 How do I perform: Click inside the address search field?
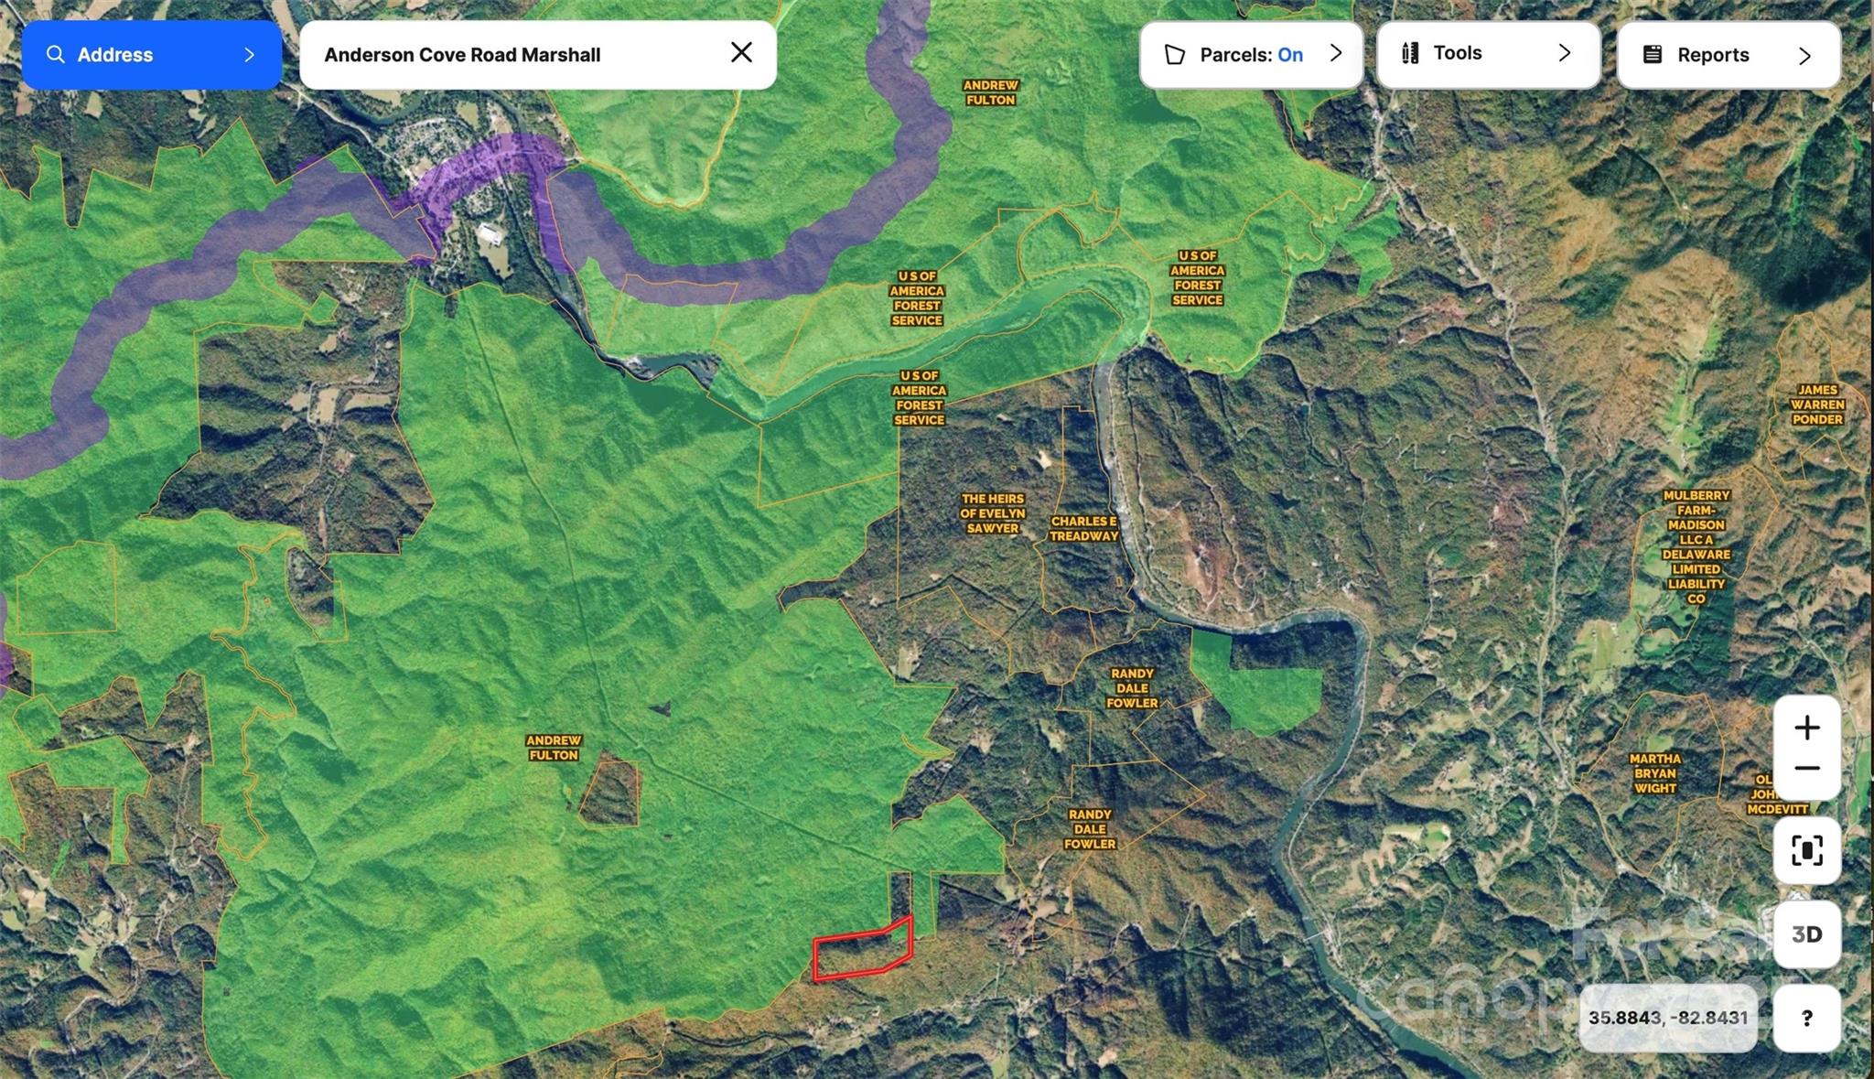(x=512, y=55)
